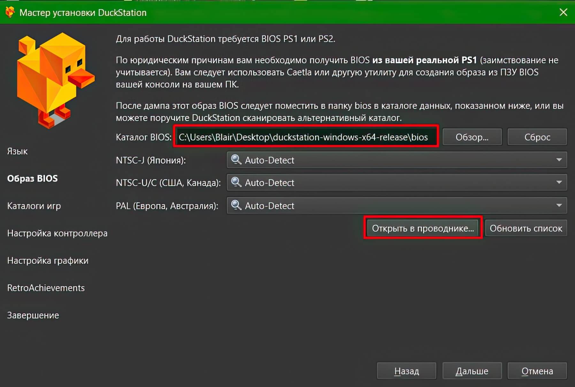The image size is (575, 387).
Task: Close the DuckStation setup wizard window
Action: pyautogui.click(x=563, y=12)
